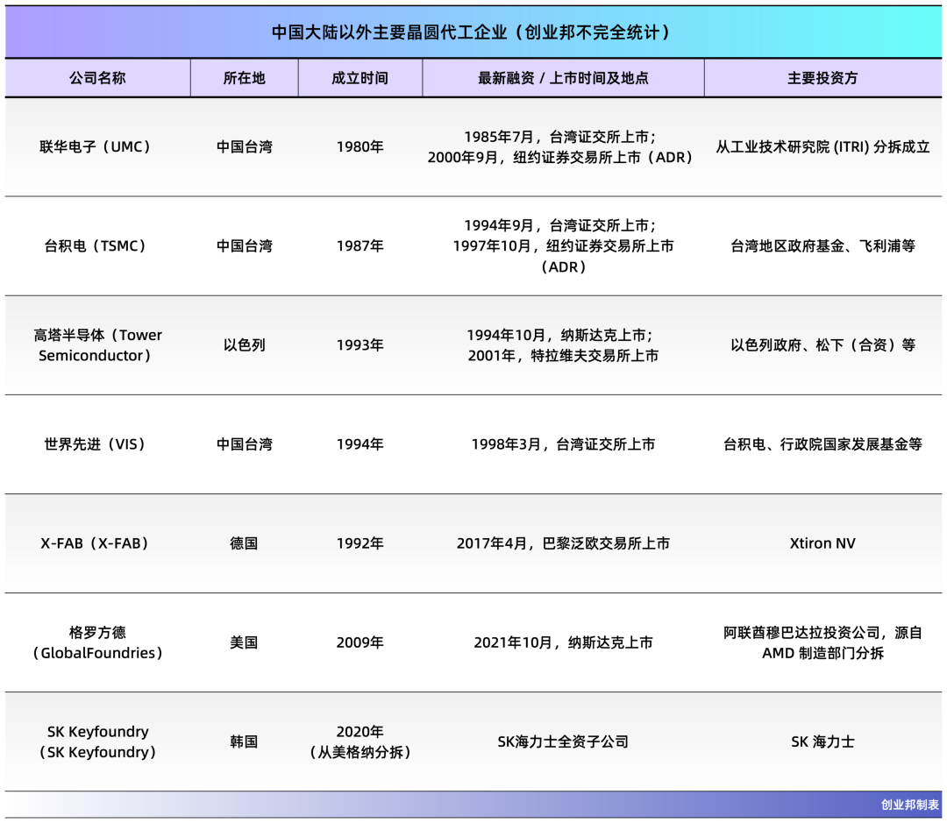Click the SK Keyfoundry company cell
Image resolution: width=947 pixels, height=823 pixels.
(97, 741)
